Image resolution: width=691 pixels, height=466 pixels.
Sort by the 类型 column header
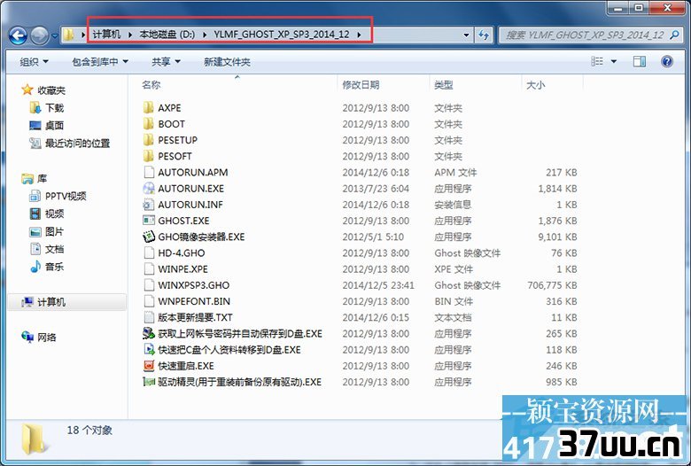[x=443, y=85]
